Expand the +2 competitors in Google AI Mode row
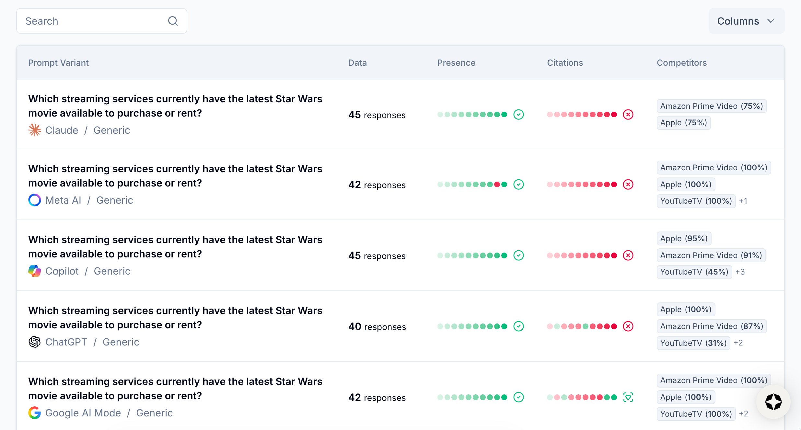Image resolution: width=801 pixels, height=430 pixels. (x=744, y=414)
